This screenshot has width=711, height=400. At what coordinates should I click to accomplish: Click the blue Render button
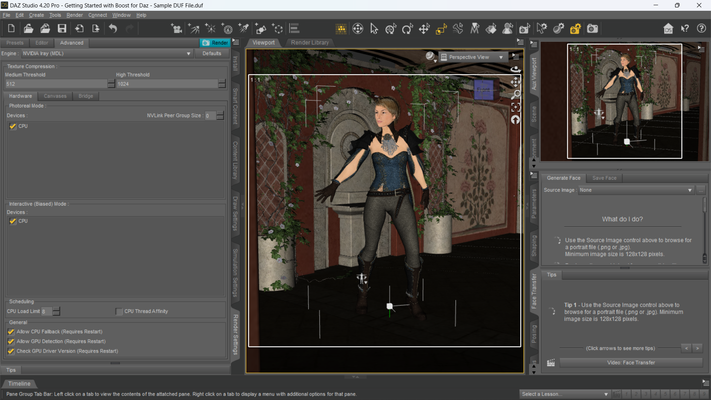tap(215, 43)
